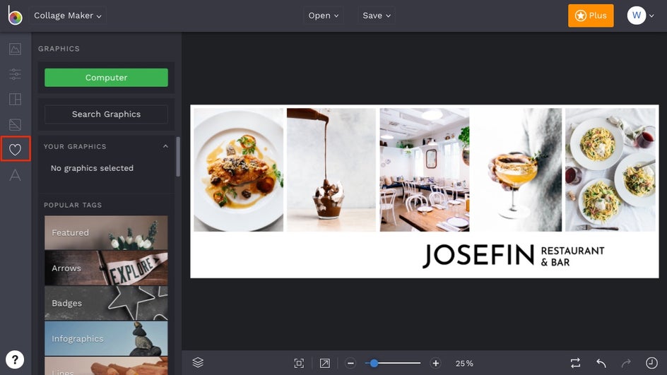Click the graphics panel scrollbar
667x375 pixels.
[178, 157]
